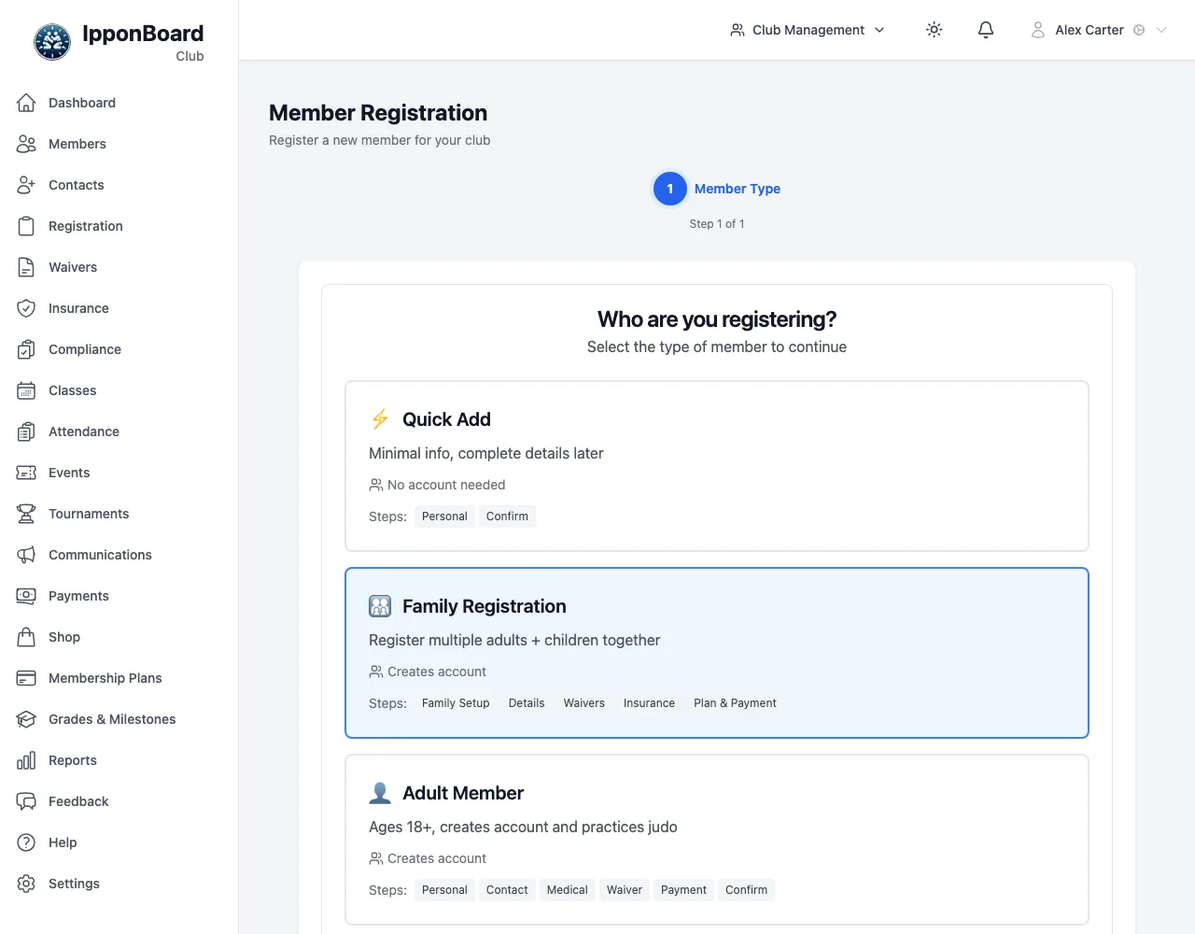Click the Reports bar chart icon
Image resolution: width=1195 pixels, height=934 pixels.
(x=26, y=760)
